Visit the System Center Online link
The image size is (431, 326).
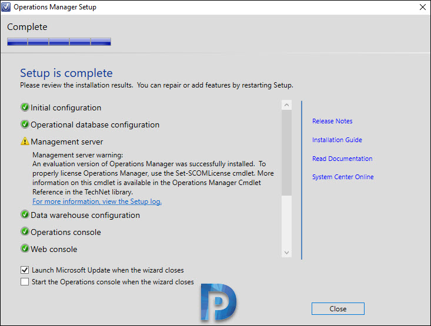(x=343, y=177)
